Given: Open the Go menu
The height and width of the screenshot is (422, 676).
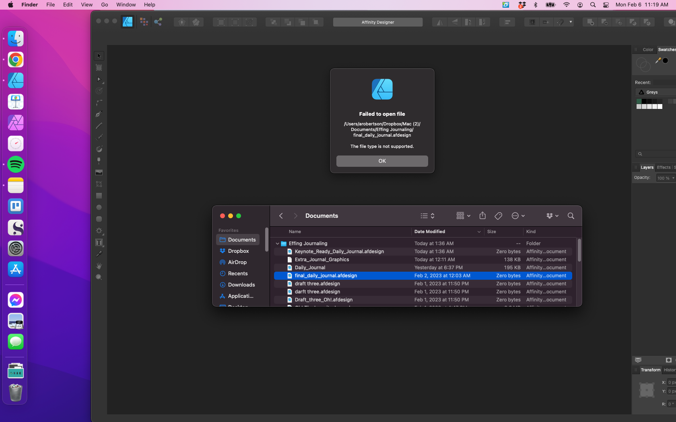Looking at the screenshot, I should [105, 5].
